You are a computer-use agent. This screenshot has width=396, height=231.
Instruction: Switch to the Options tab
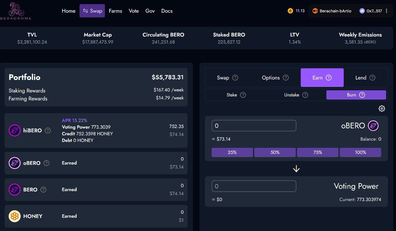(x=275, y=78)
